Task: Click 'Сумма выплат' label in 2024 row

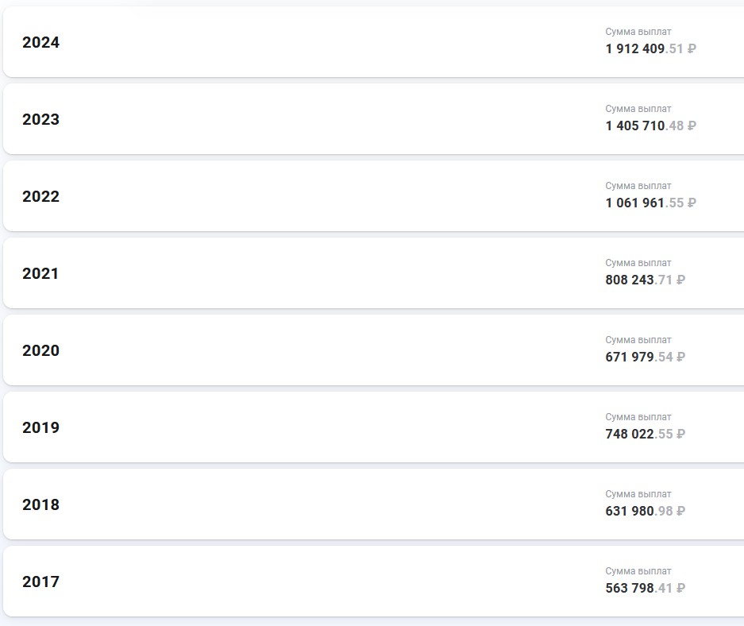Action: coord(638,32)
